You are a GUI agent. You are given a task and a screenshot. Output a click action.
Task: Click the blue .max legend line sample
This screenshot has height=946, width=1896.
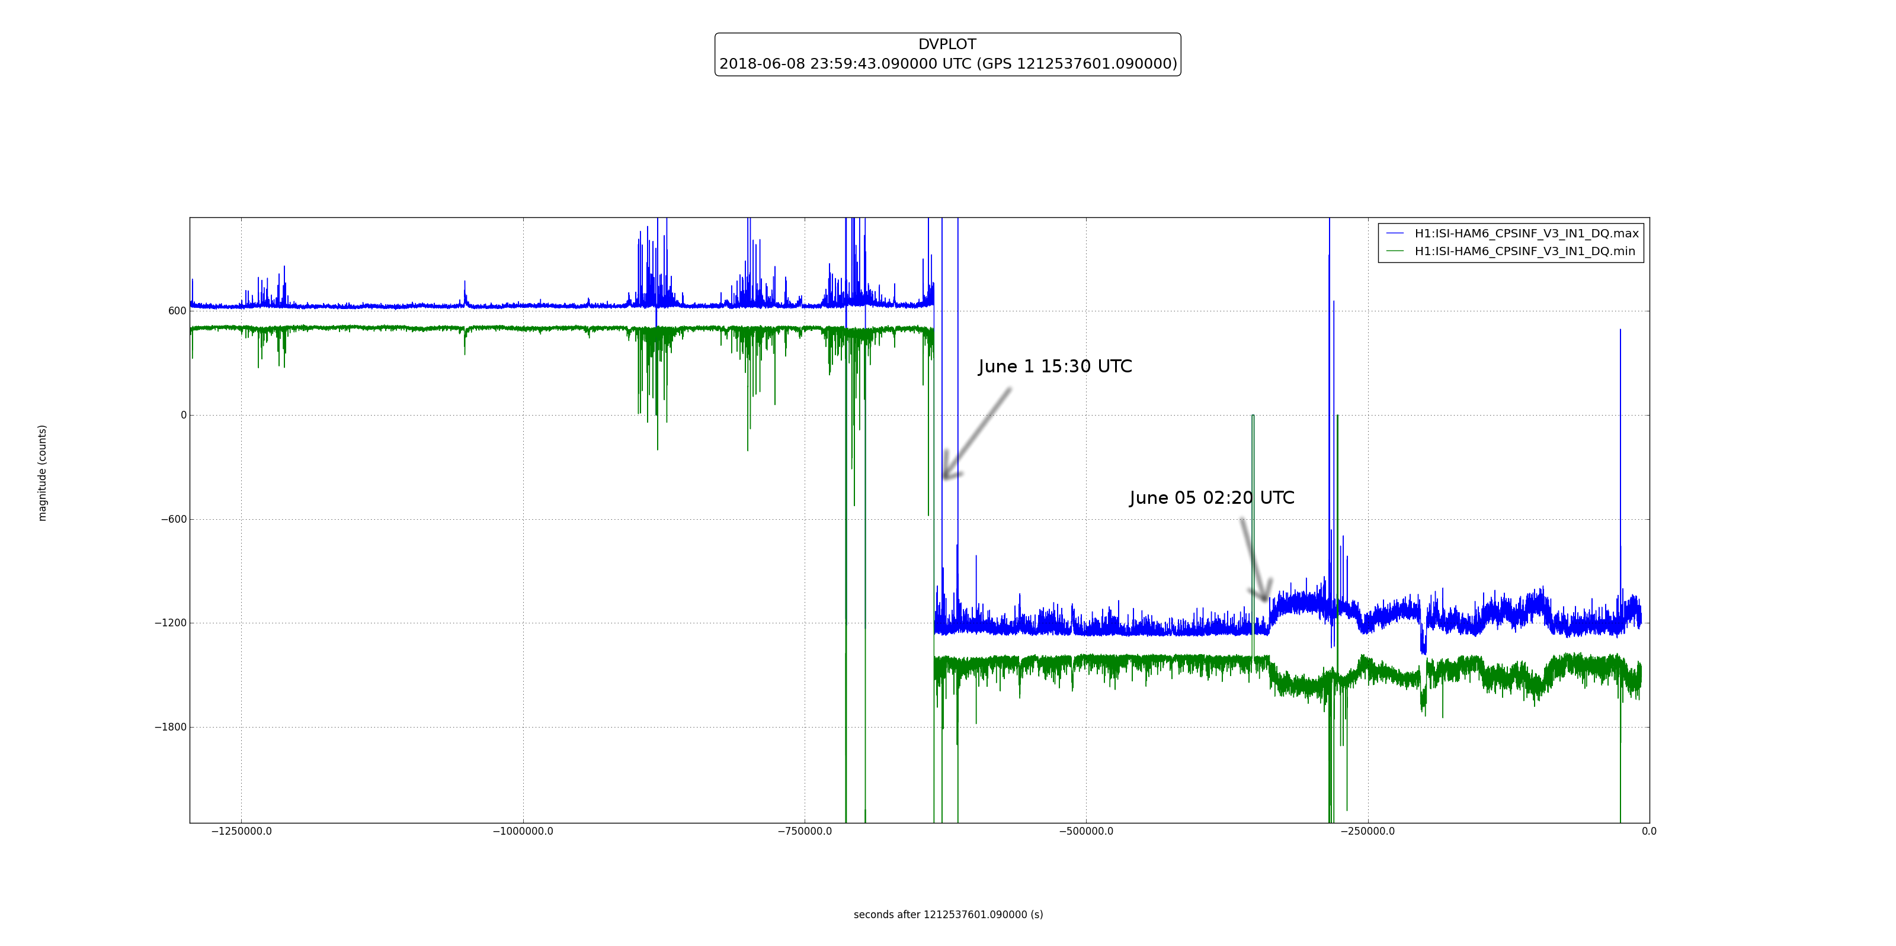point(1395,233)
